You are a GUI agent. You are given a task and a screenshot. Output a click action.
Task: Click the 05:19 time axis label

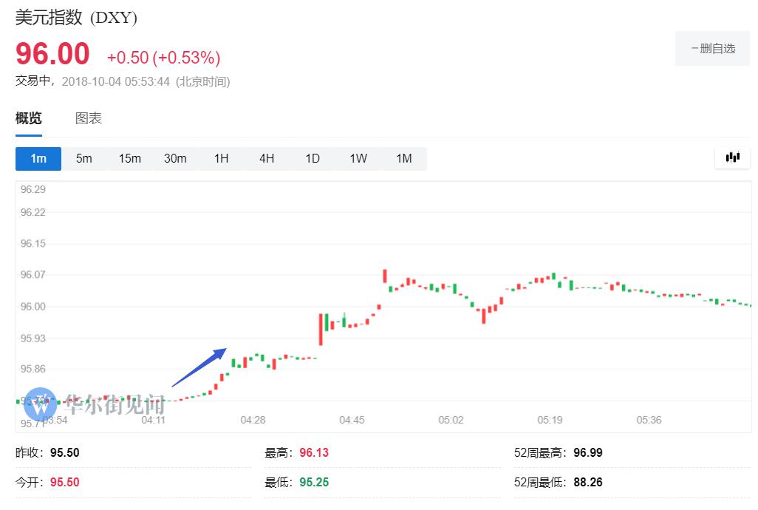pos(550,420)
